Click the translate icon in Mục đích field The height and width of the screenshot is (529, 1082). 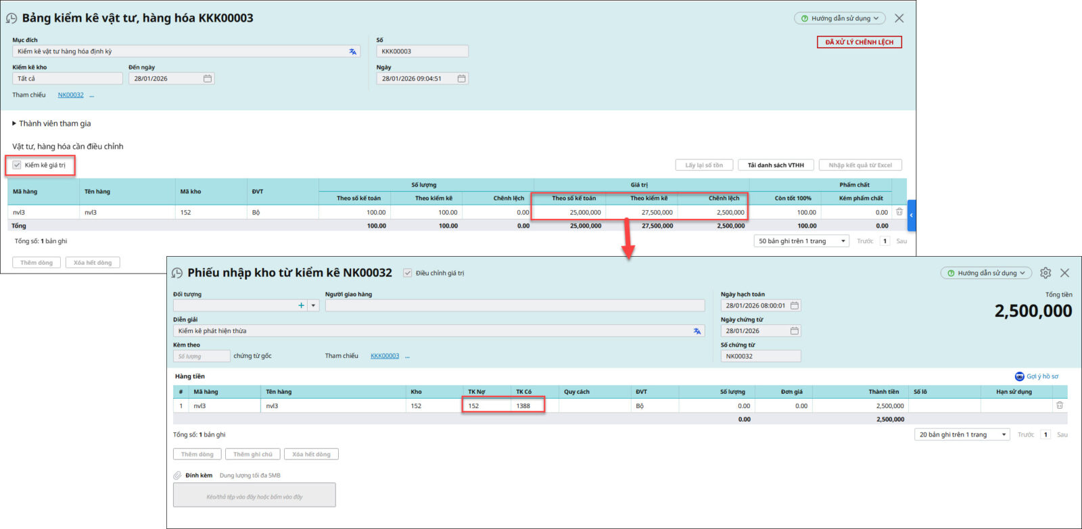352,51
